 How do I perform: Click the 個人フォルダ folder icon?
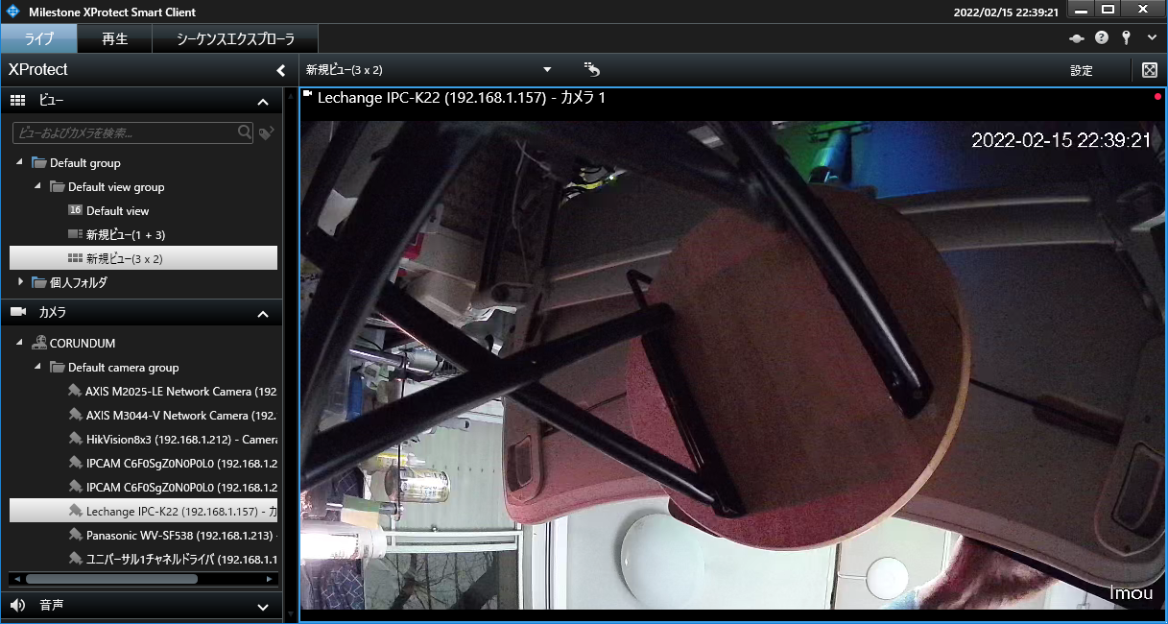point(39,282)
